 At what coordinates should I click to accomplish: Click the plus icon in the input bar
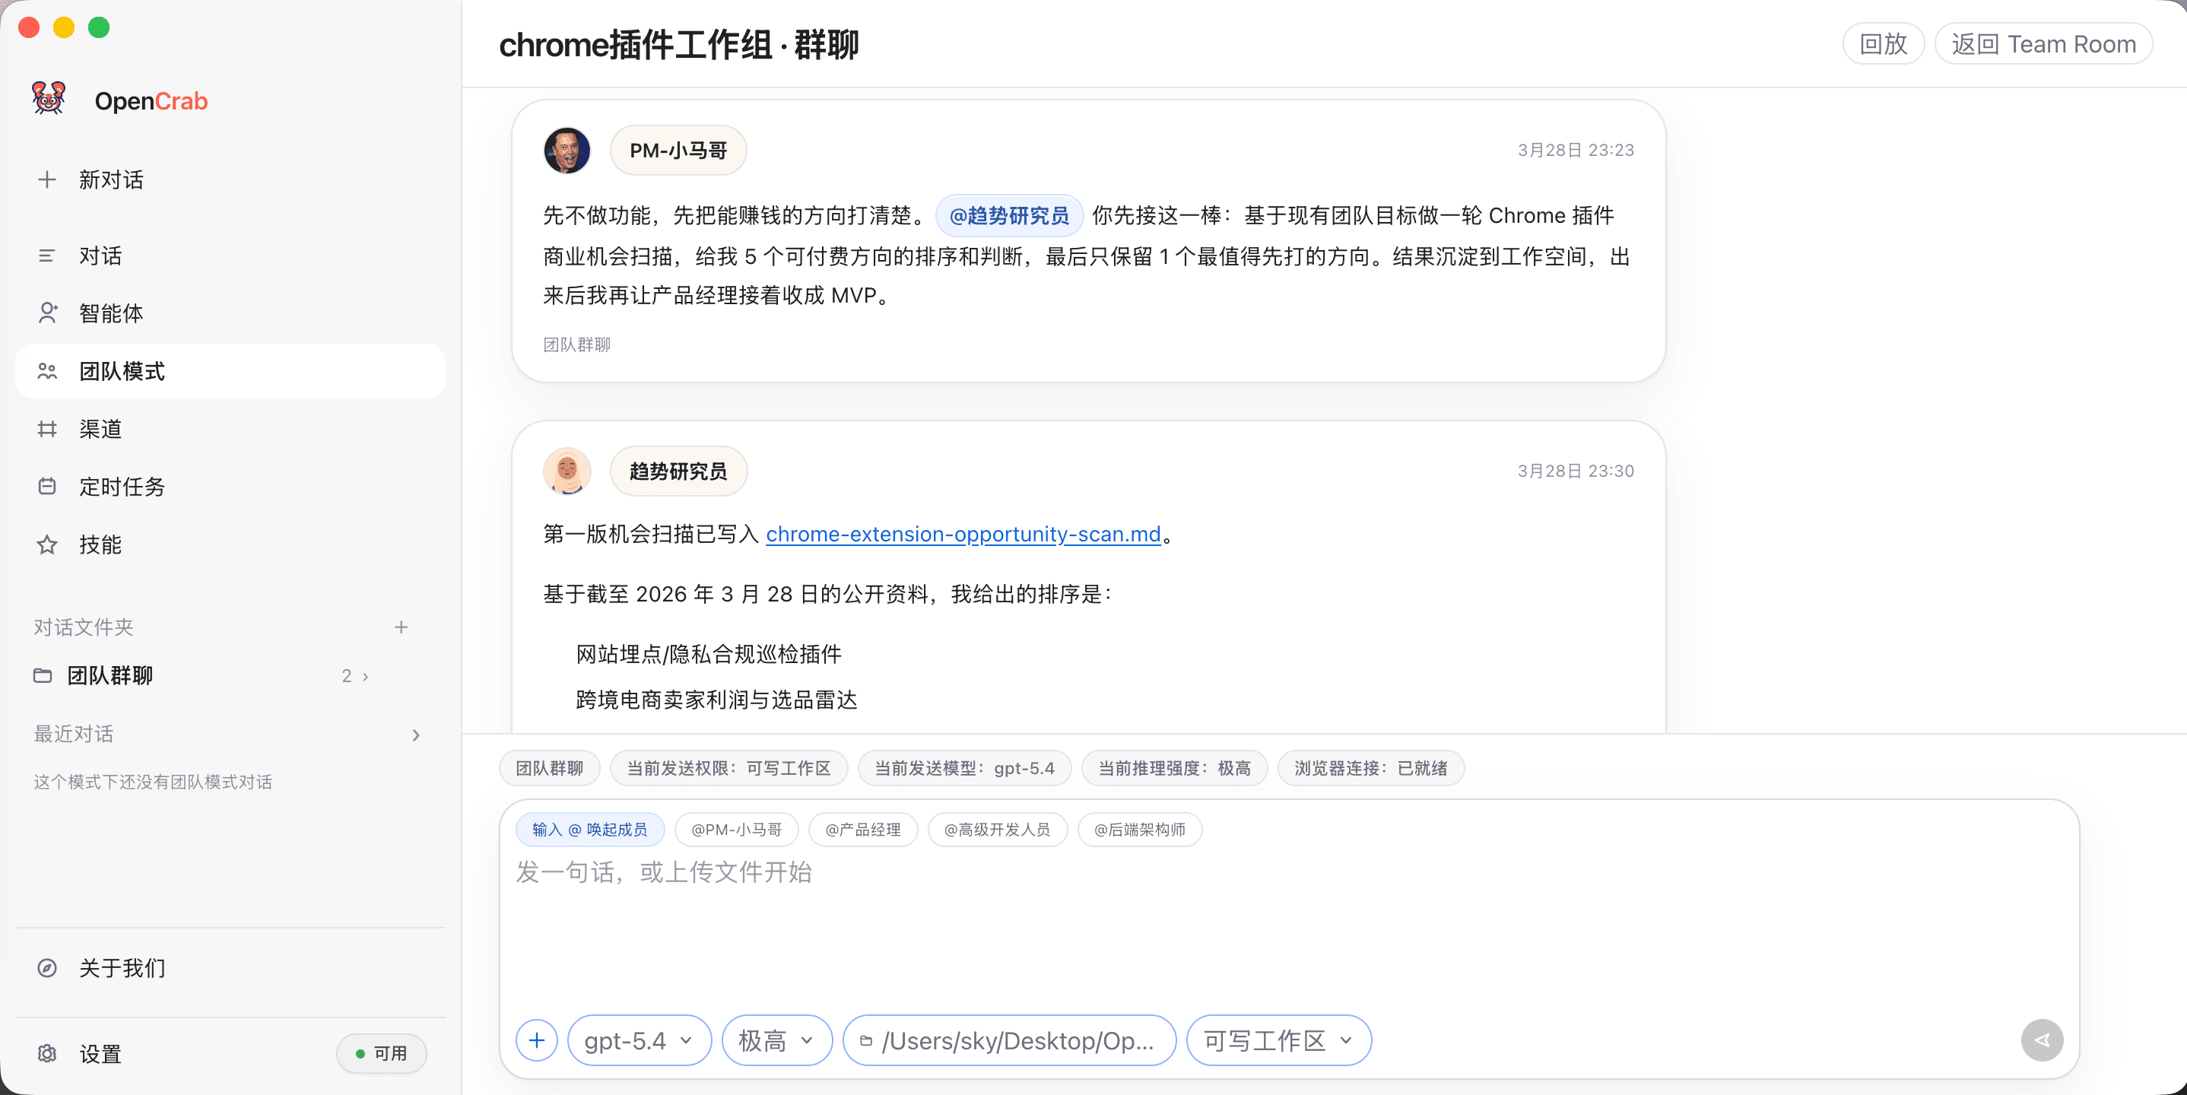(535, 1039)
